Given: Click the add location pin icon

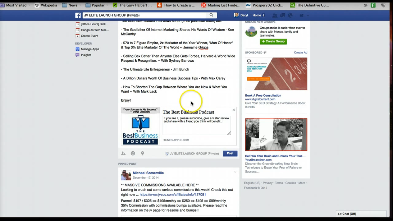Looking at the screenshot, I should pos(142,153).
